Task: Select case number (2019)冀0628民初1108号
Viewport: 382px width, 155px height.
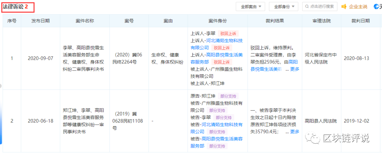Action: pos(128,121)
